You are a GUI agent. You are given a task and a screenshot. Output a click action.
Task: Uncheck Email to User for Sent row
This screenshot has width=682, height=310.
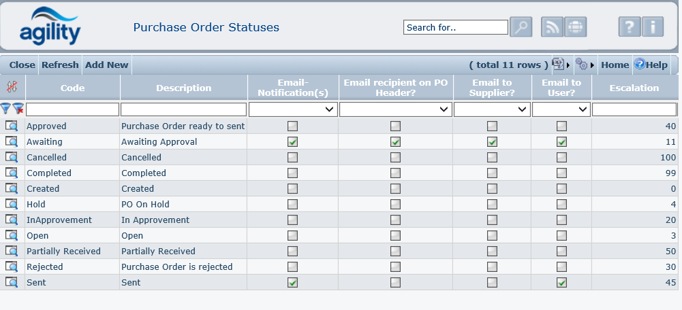[561, 282]
